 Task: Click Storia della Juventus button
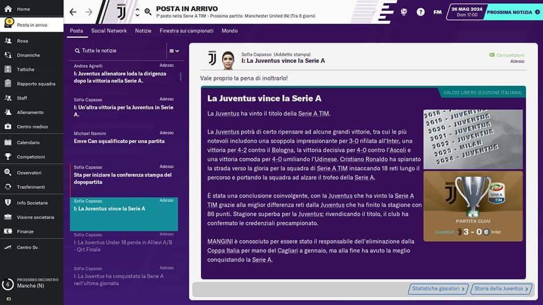click(501, 289)
